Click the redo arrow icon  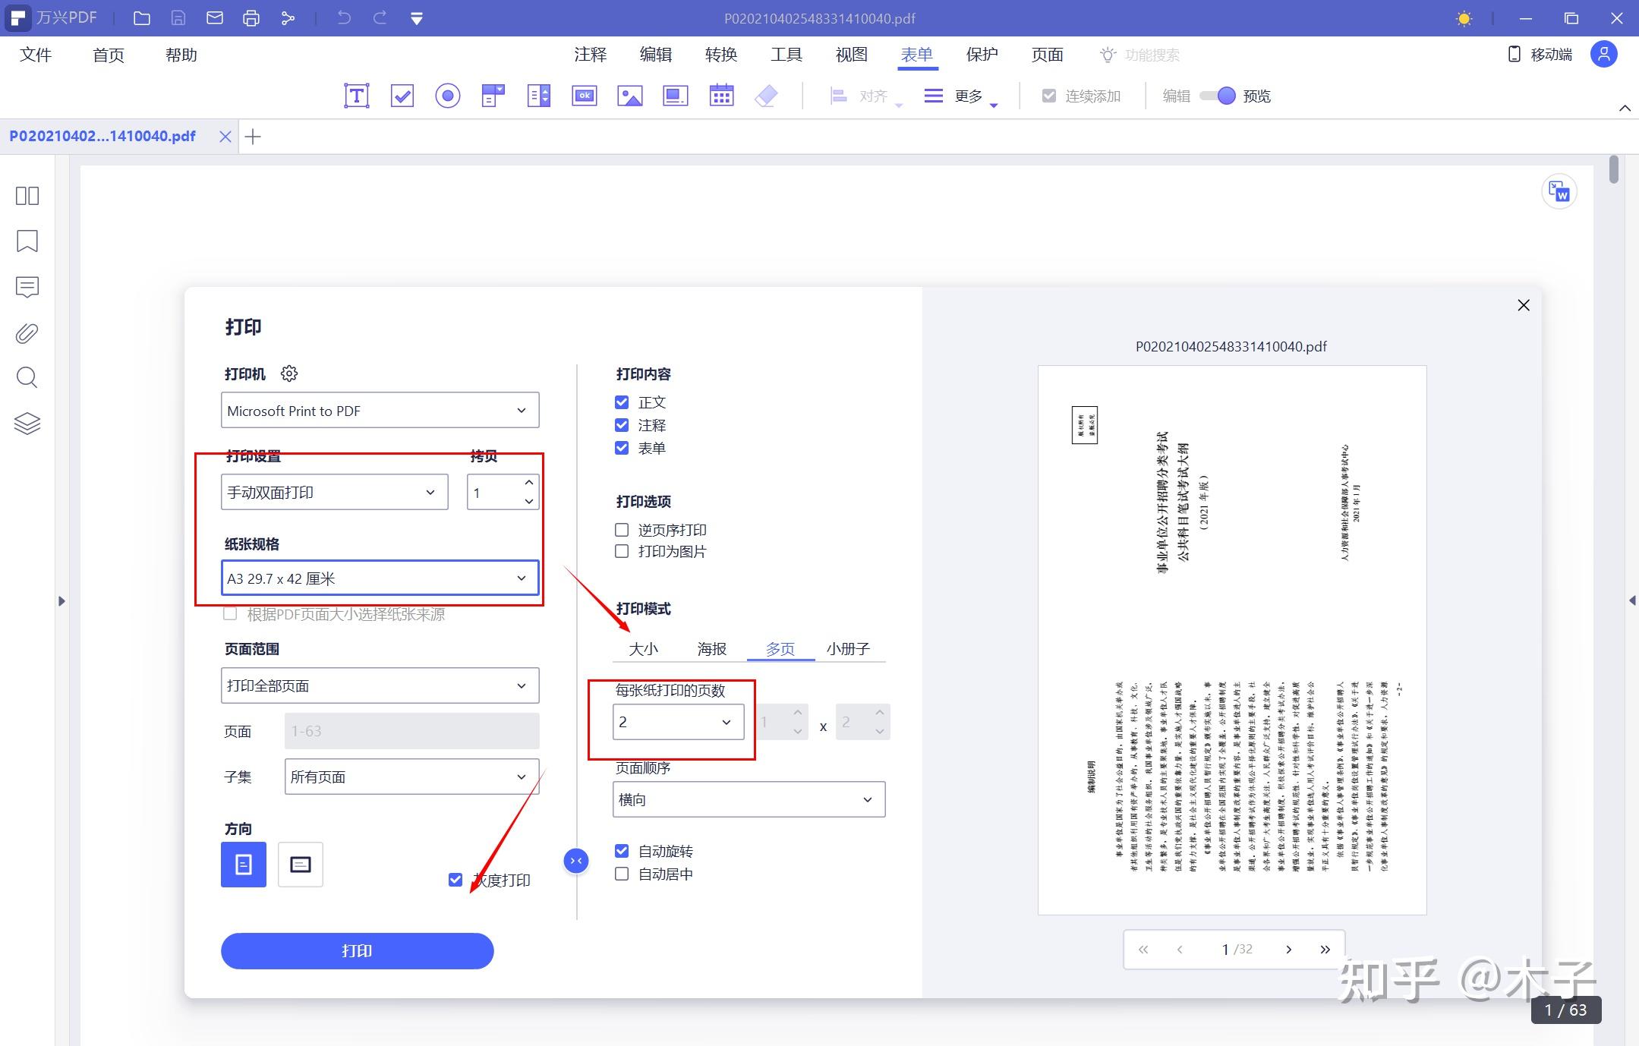(x=380, y=17)
